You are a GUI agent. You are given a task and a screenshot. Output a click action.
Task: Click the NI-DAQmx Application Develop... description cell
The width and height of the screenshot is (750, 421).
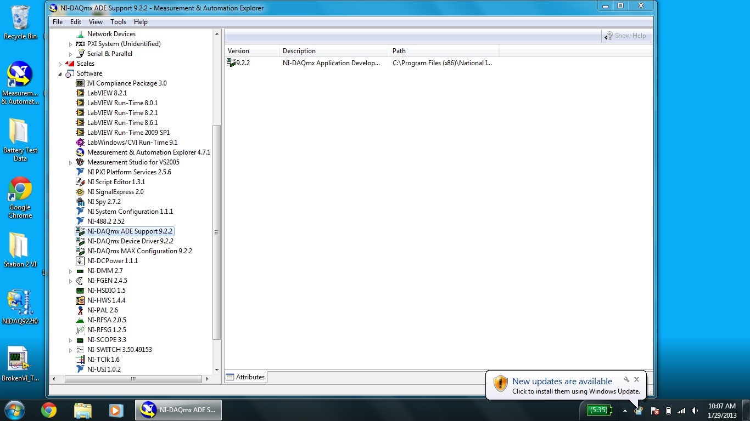(331, 63)
